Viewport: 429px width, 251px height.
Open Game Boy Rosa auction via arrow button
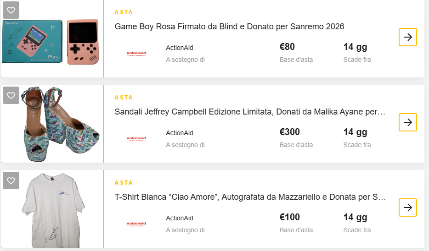[x=407, y=37]
